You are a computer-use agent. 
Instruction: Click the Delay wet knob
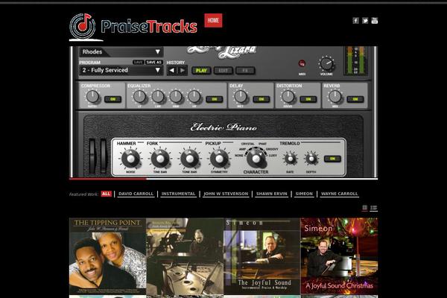[241, 97]
